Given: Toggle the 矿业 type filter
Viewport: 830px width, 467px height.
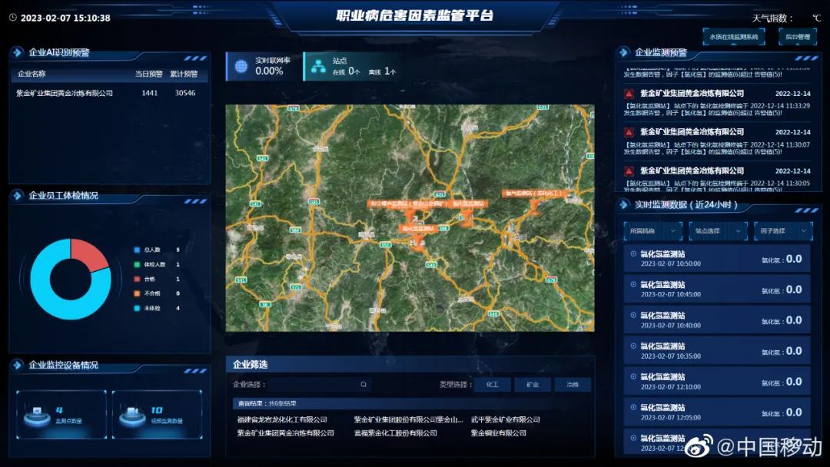Looking at the screenshot, I should [x=533, y=384].
